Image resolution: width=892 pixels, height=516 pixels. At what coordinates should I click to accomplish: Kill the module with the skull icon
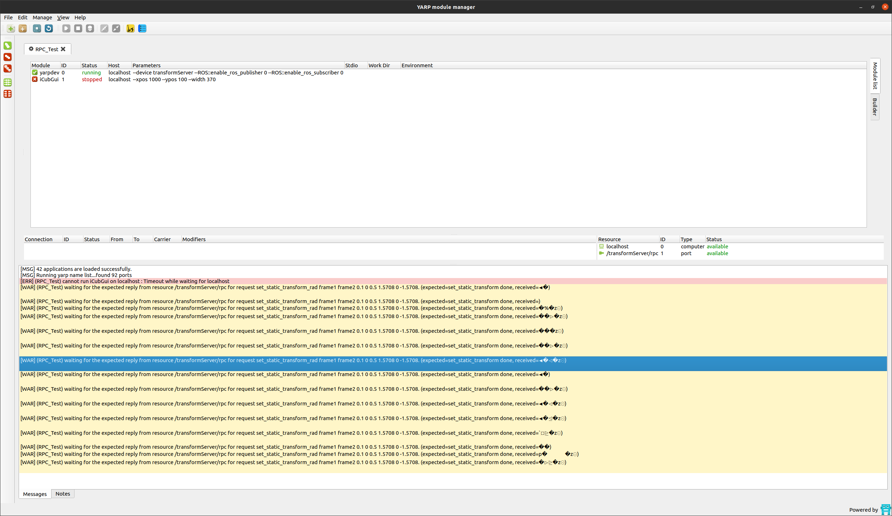click(90, 28)
